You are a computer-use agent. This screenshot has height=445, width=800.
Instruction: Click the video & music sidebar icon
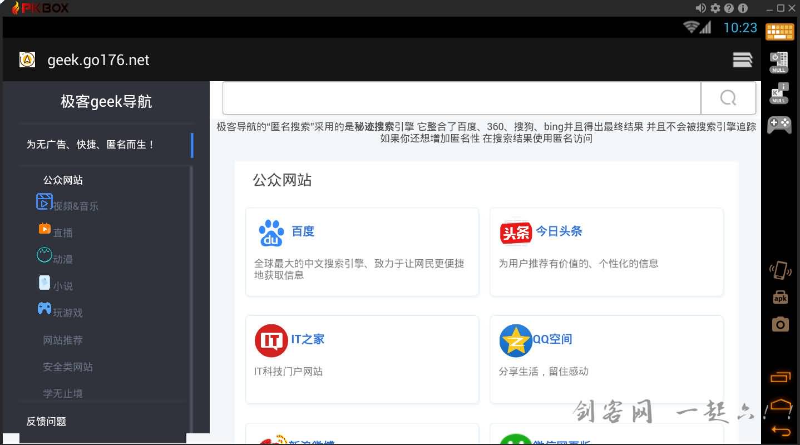click(45, 201)
